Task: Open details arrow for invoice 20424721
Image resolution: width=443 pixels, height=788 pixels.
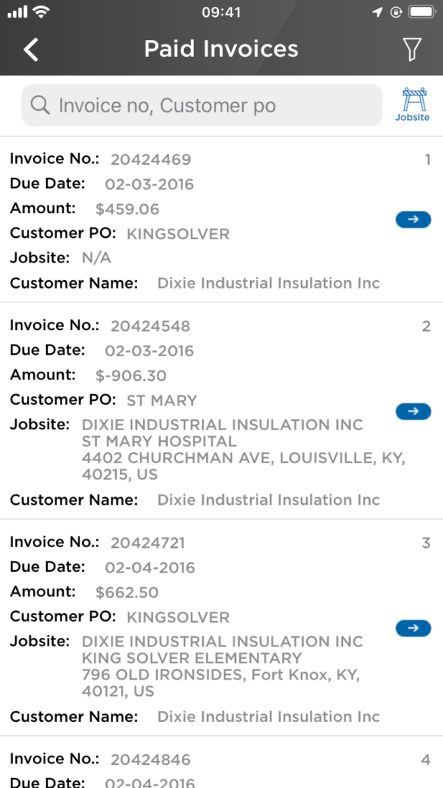Action: pos(413,628)
